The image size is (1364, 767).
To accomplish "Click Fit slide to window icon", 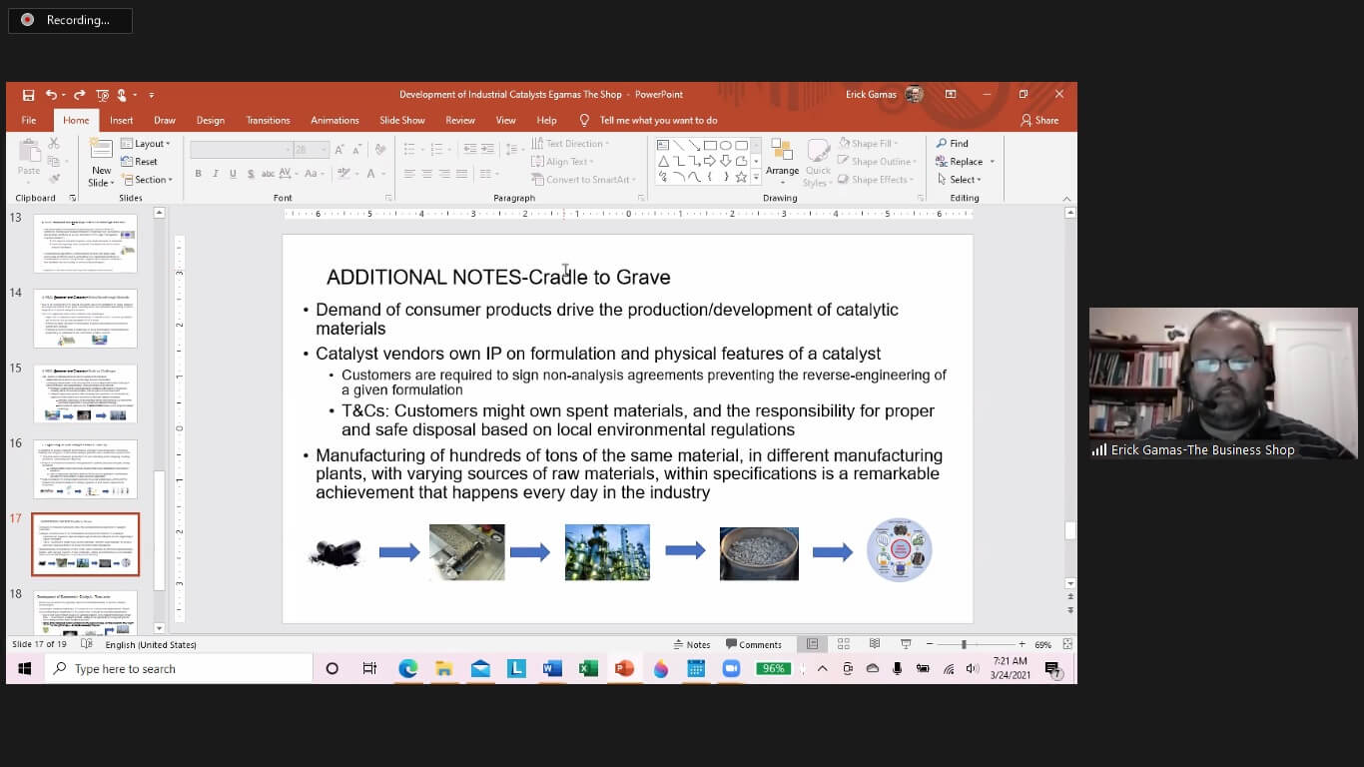I will (1067, 644).
